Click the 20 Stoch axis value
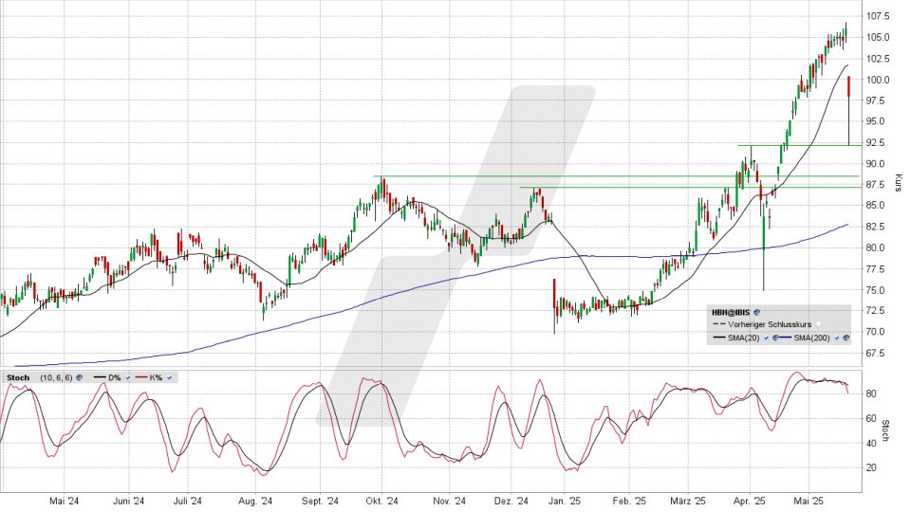 pos(871,467)
